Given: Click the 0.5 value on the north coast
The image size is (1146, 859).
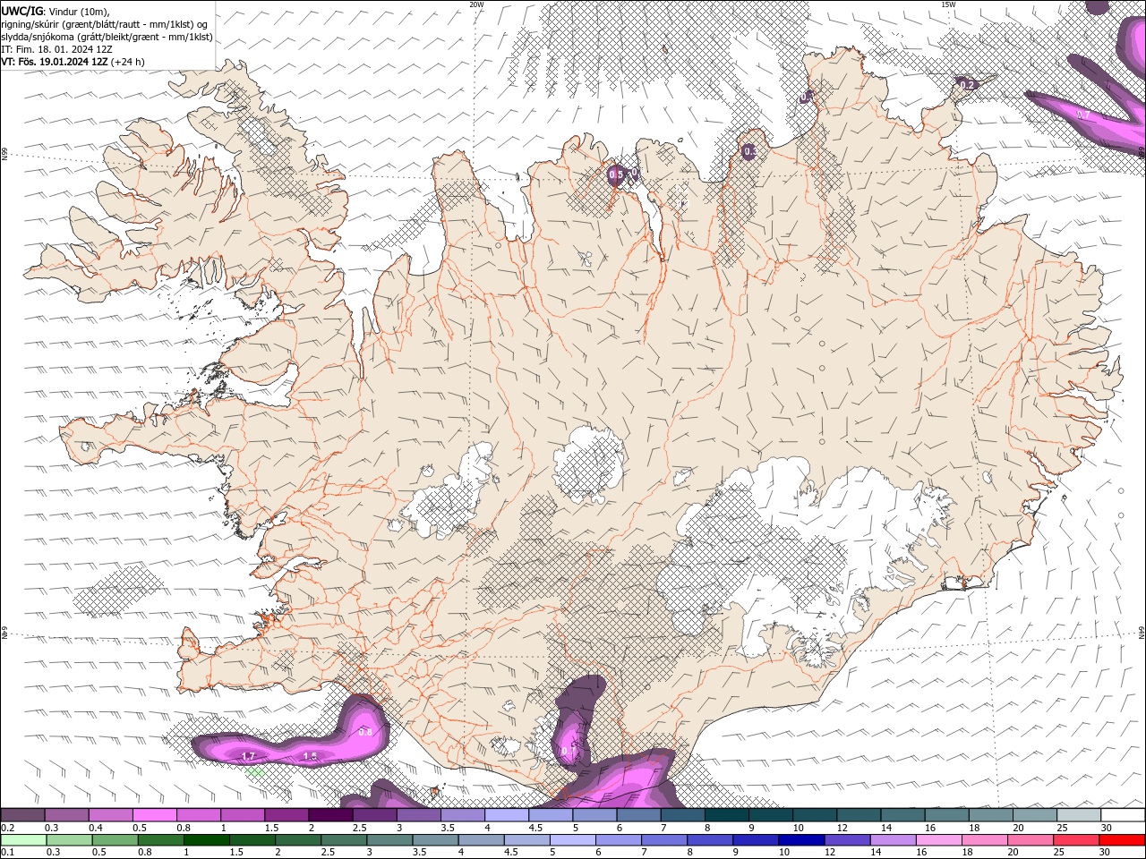Looking at the screenshot, I should tap(616, 175).
